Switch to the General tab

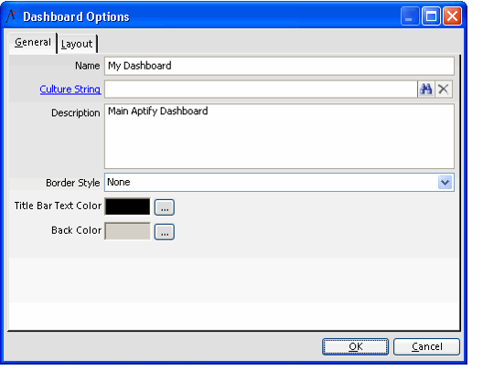click(x=33, y=42)
